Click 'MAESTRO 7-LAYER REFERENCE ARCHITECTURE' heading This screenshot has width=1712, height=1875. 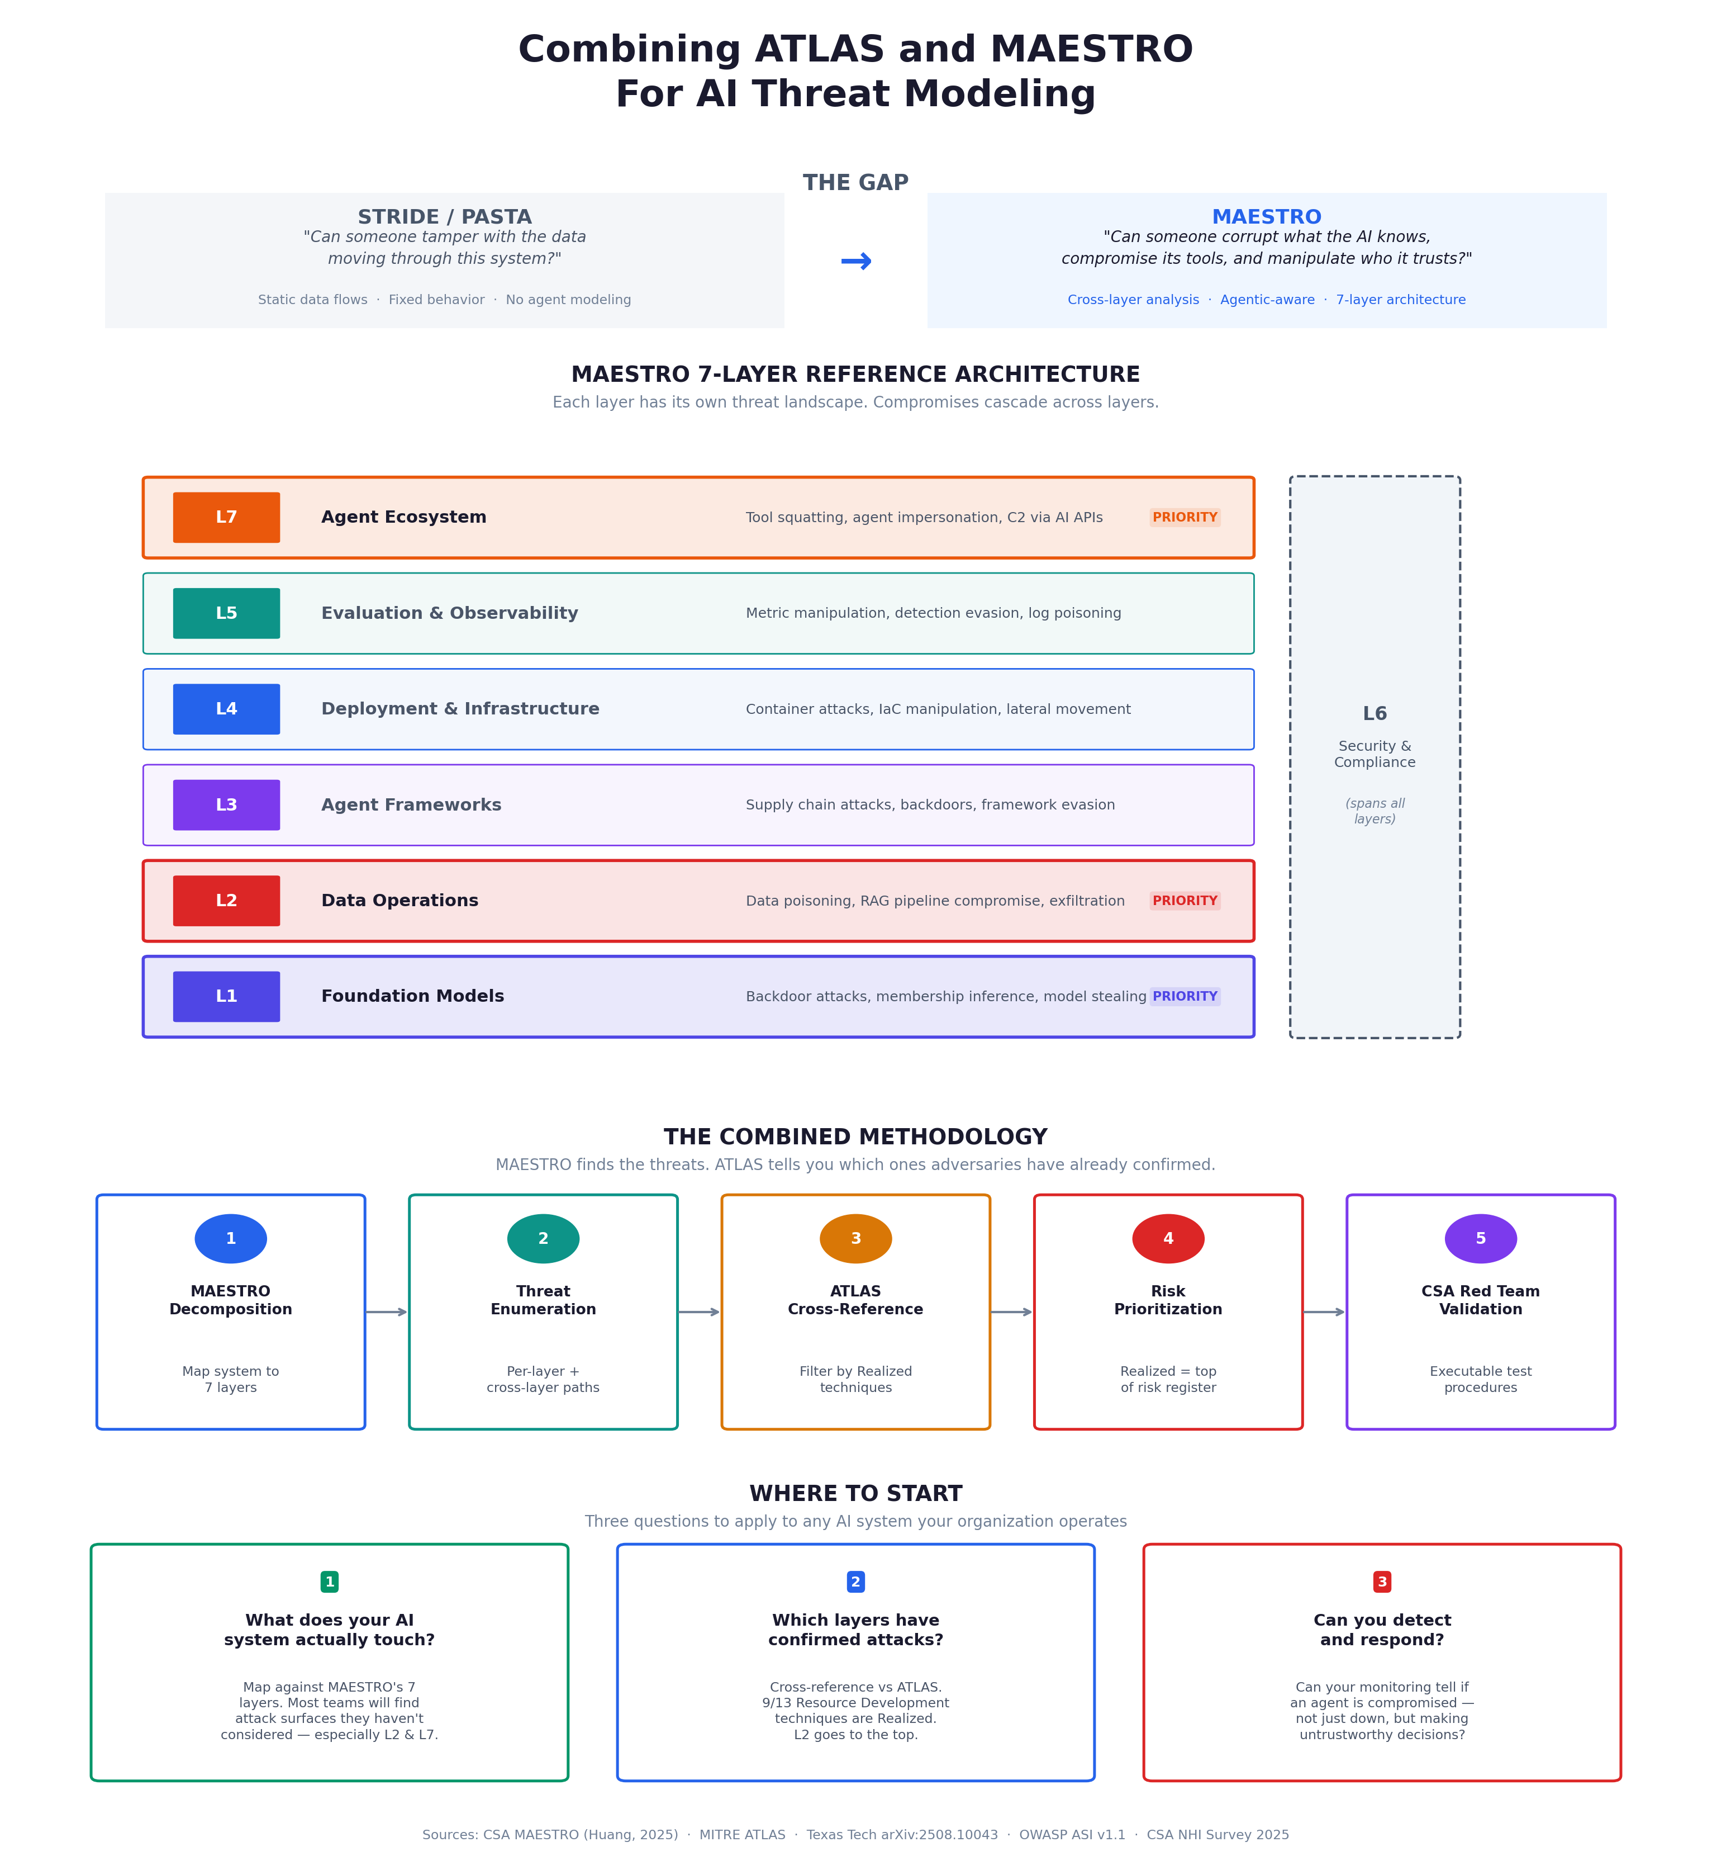tap(855, 374)
